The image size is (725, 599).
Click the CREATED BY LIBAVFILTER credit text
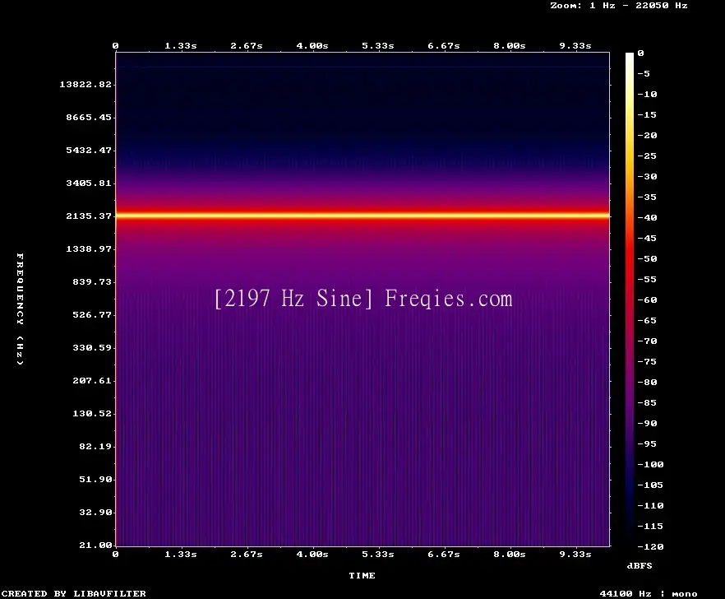73,593
